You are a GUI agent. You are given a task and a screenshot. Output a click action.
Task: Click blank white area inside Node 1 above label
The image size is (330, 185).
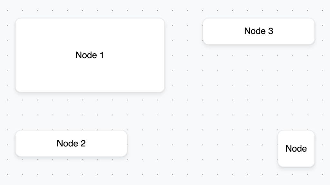click(90, 33)
